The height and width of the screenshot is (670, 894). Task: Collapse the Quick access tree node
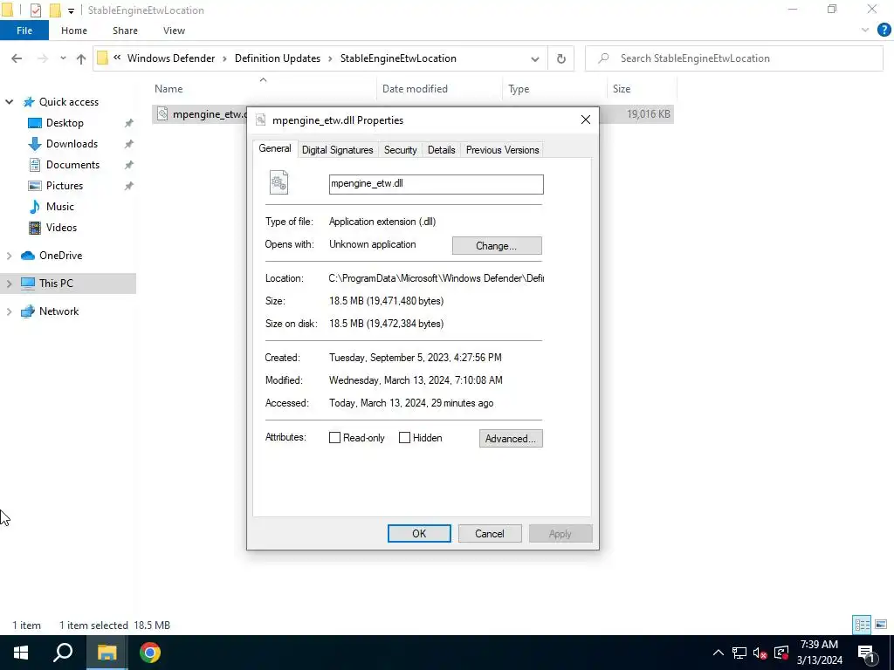pos(9,102)
